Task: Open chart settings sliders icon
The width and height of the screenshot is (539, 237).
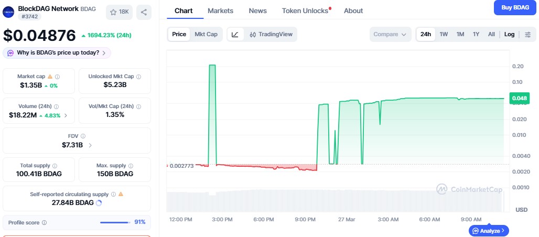Action: coord(527,35)
